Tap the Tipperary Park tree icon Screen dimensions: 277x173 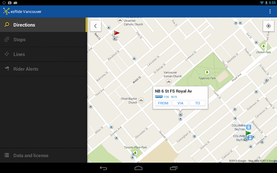tap(207, 72)
